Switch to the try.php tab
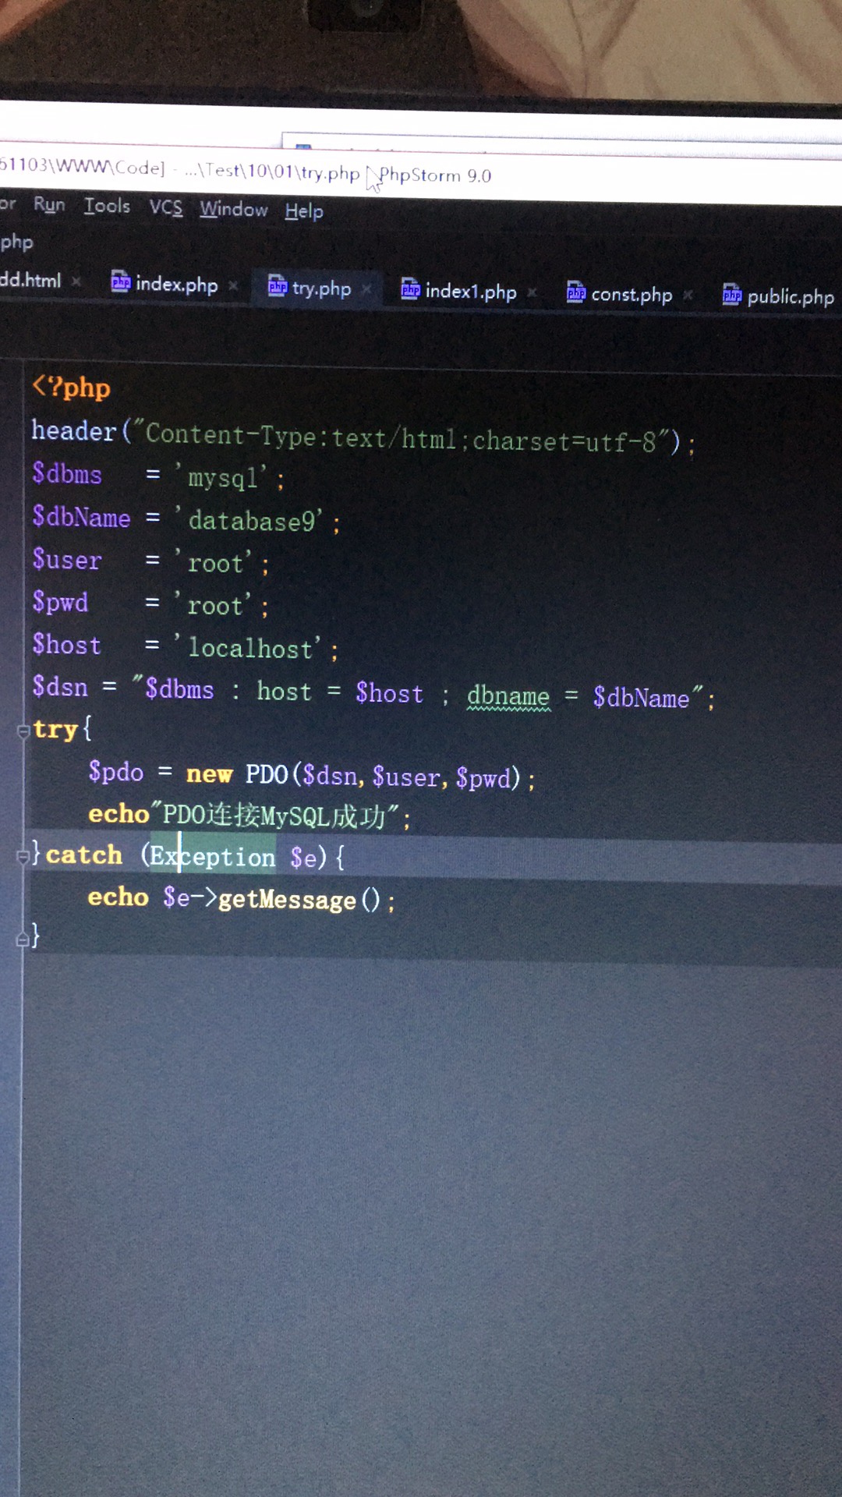 [x=321, y=288]
